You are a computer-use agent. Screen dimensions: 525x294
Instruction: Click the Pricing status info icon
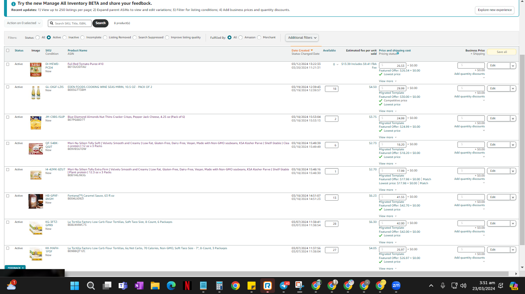[398, 53]
